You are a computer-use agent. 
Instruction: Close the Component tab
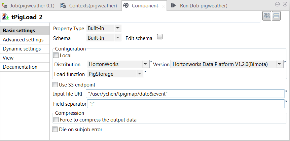point(164,6)
